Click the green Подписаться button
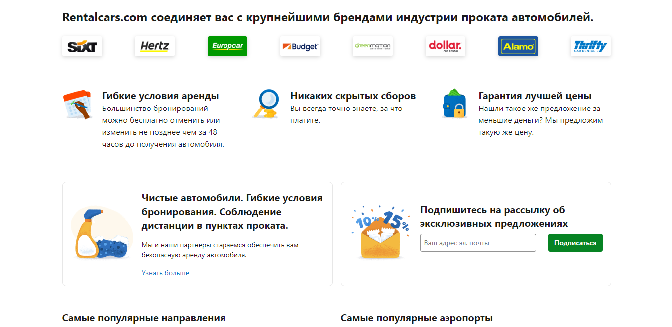The image size is (672, 327). coord(575,243)
